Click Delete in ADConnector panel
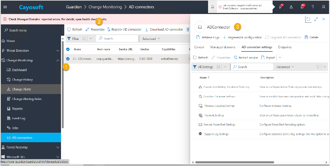This screenshot has width=330, height=166. [x=311, y=37]
